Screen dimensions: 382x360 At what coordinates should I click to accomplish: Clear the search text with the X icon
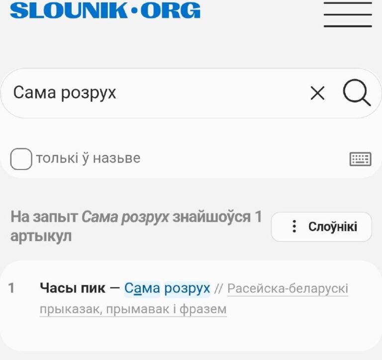click(x=317, y=93)
